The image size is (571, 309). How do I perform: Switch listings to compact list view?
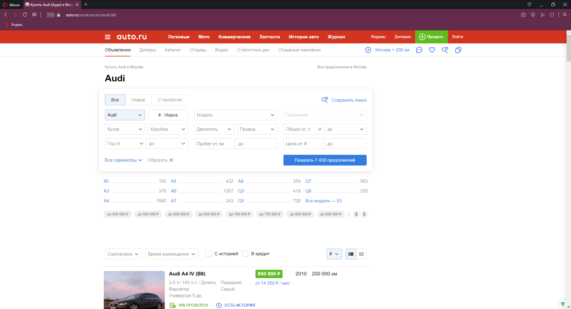361,254
